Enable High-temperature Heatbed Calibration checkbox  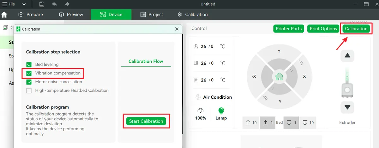(29, 91)
